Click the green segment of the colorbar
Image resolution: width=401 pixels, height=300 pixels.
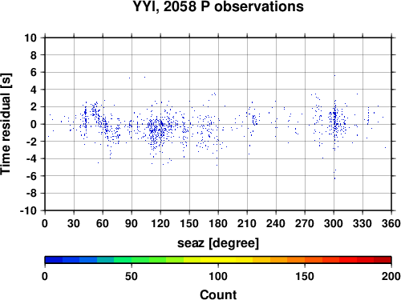coord(123,260)
